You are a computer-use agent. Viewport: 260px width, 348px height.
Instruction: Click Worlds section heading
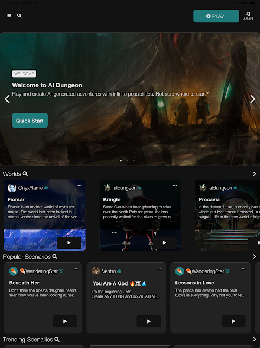pyautogui.click(x=12, y=174)
